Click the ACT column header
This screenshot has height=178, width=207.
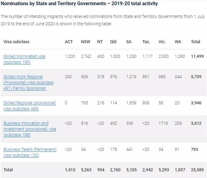coord(69,42)
